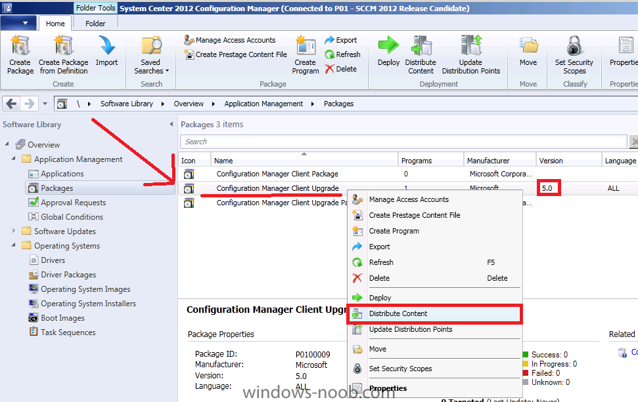Screen dimensions: 638x402
Task: Expand the arrow after Application Management breadcrumb
Action: coord(313,104)
